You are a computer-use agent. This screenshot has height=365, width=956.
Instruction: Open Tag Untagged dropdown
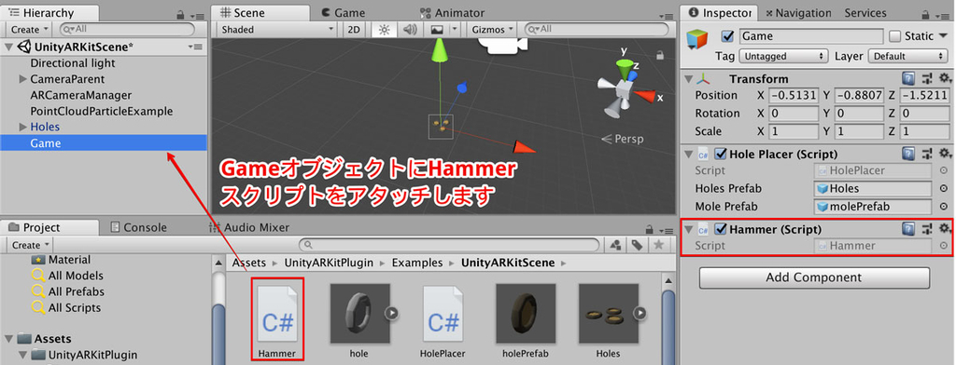tap(783, 56)
